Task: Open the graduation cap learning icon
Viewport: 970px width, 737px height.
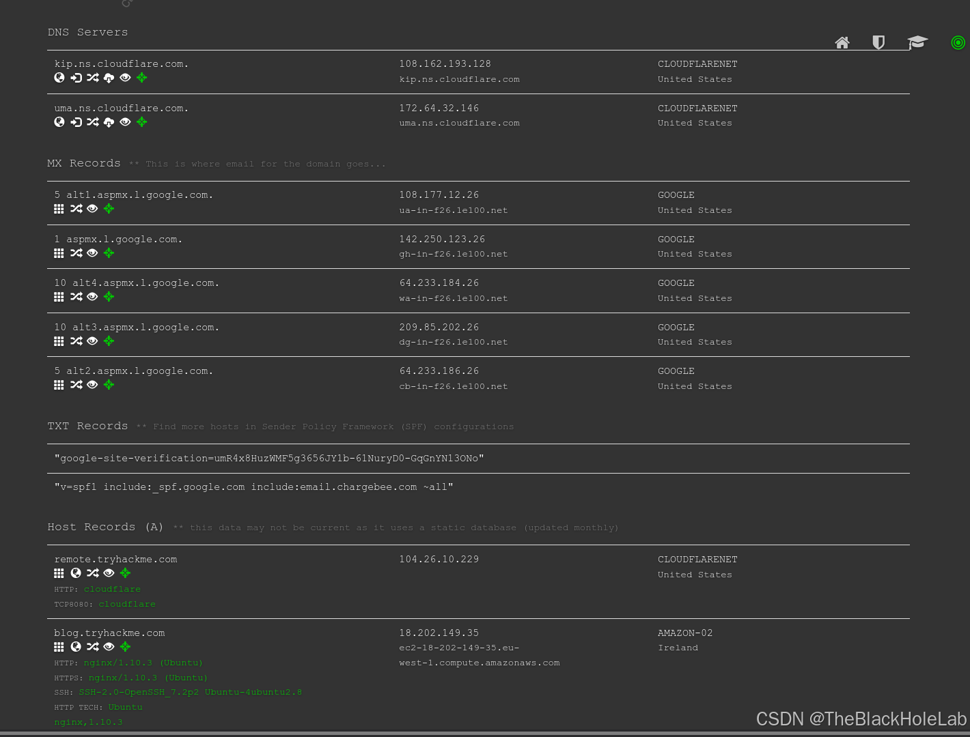Action: [917, 43]
